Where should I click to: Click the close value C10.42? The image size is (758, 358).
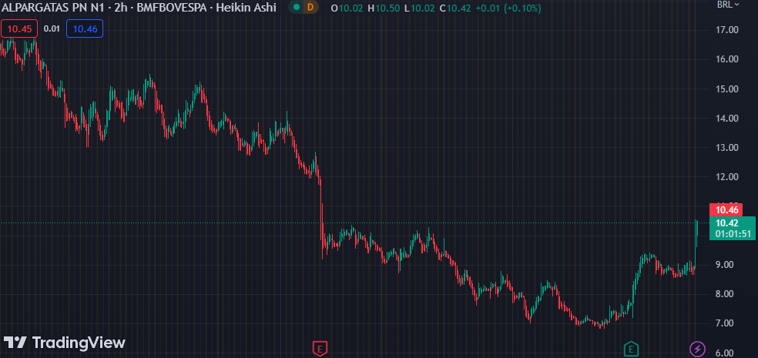456,8
